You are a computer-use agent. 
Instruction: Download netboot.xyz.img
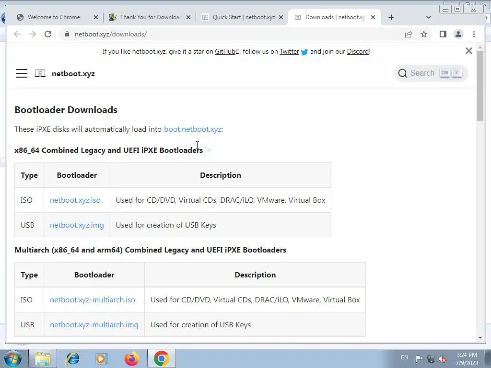[x=77, y=225]
